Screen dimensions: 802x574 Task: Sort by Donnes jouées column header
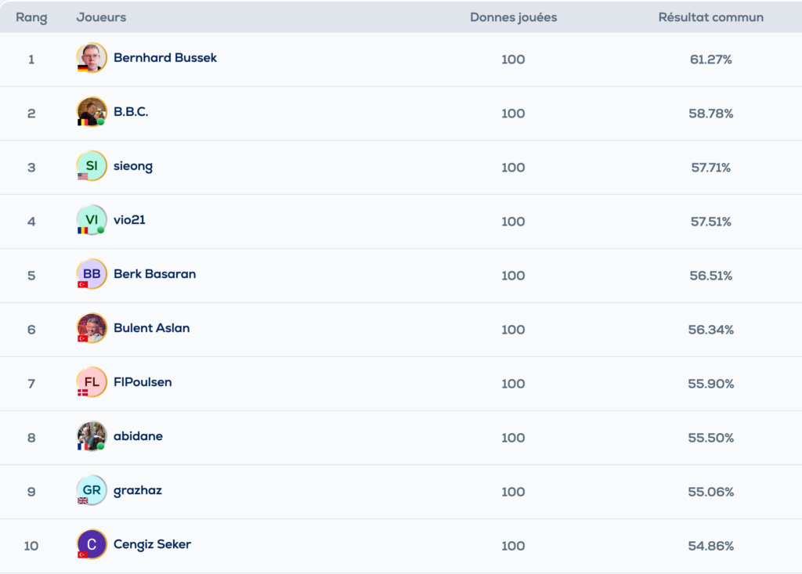point(513,17)
